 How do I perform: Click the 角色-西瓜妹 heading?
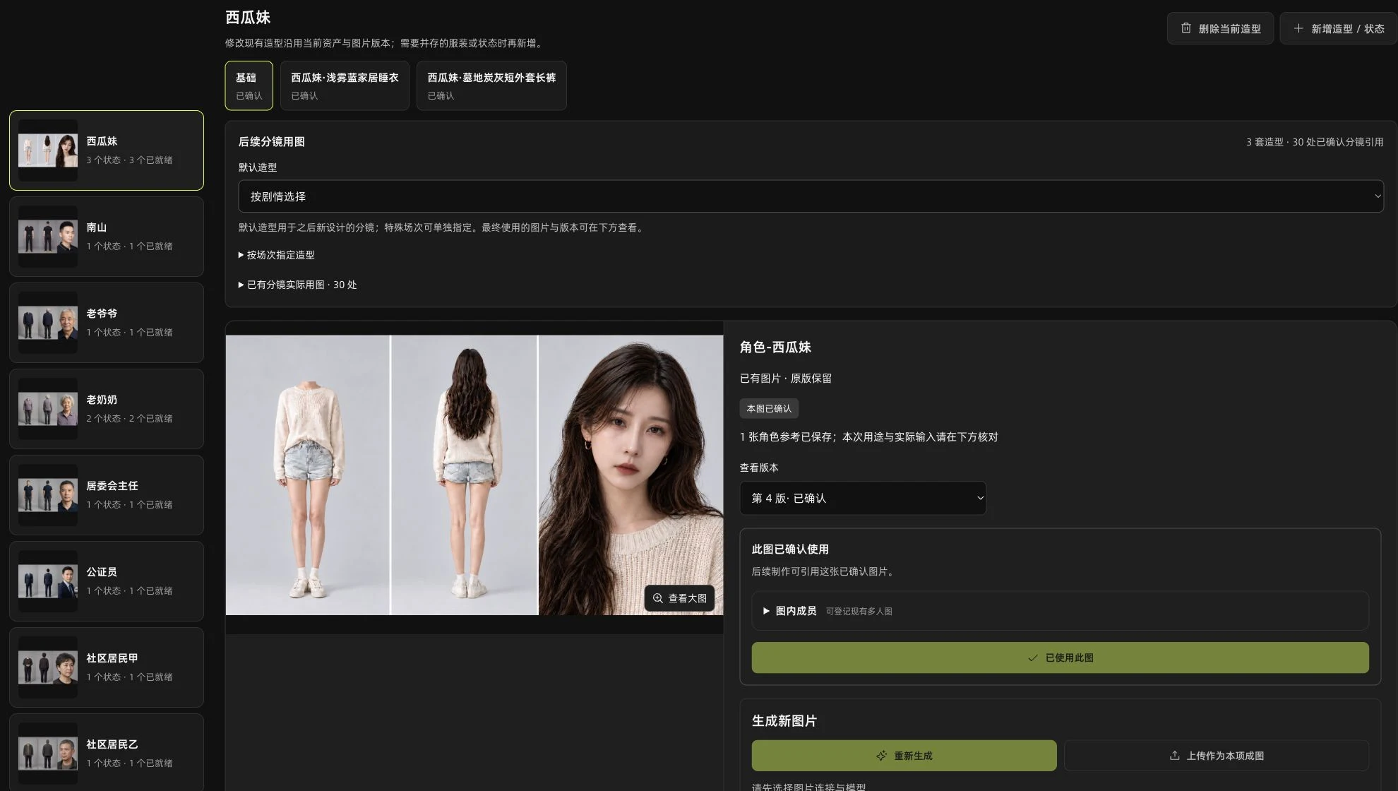(775, 347)
